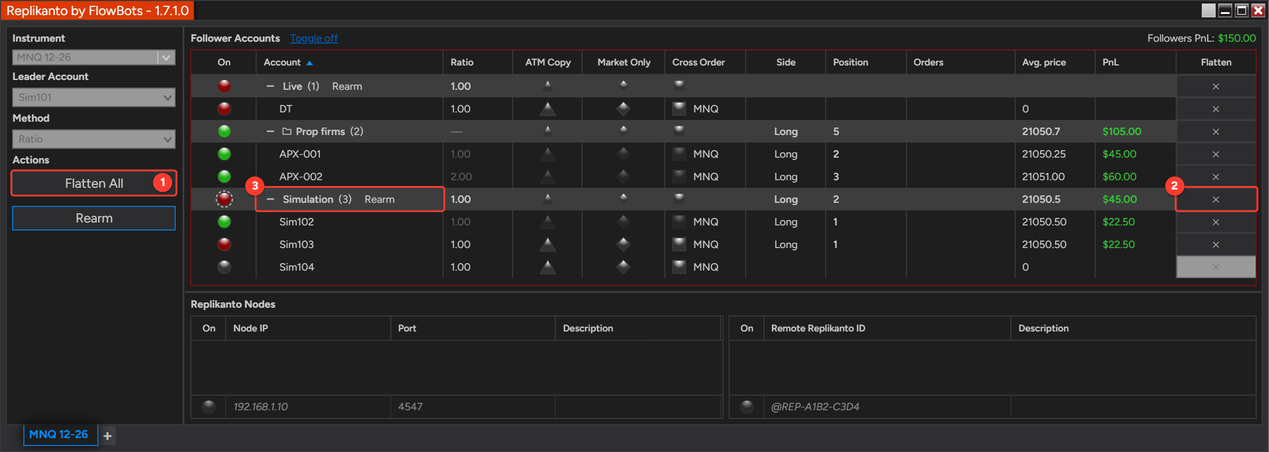Toggle the On light for Live group
Image resolution: width=1269 pixels, height=452 pixels.
[x=224, y=86]
